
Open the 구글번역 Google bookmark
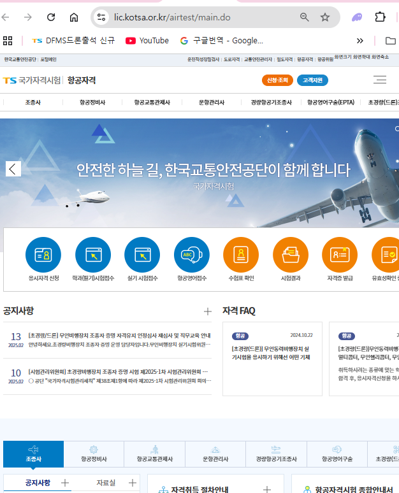click(222, 41)
